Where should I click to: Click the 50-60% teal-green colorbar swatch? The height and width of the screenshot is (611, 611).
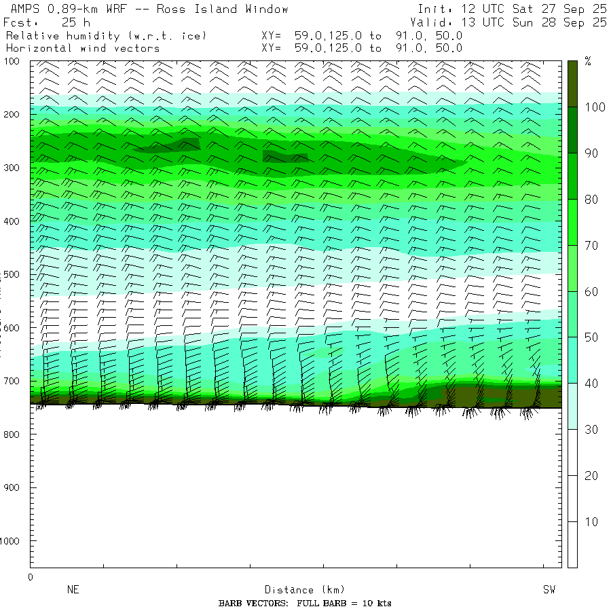572,314
